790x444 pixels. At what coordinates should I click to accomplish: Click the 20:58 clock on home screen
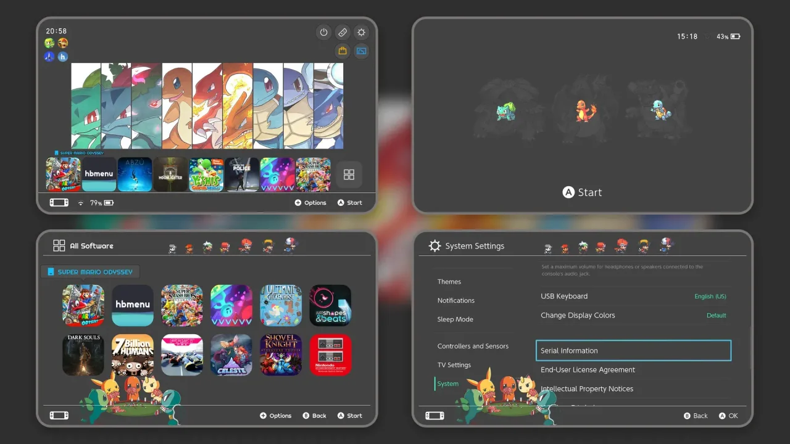click(x=56, y=31)
